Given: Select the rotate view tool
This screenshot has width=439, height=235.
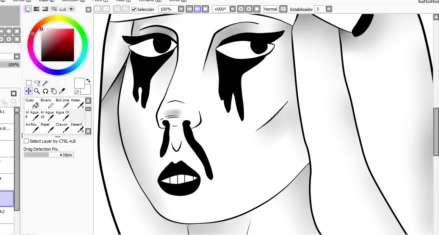Looking at the screenshot, I should pos(45,91).
